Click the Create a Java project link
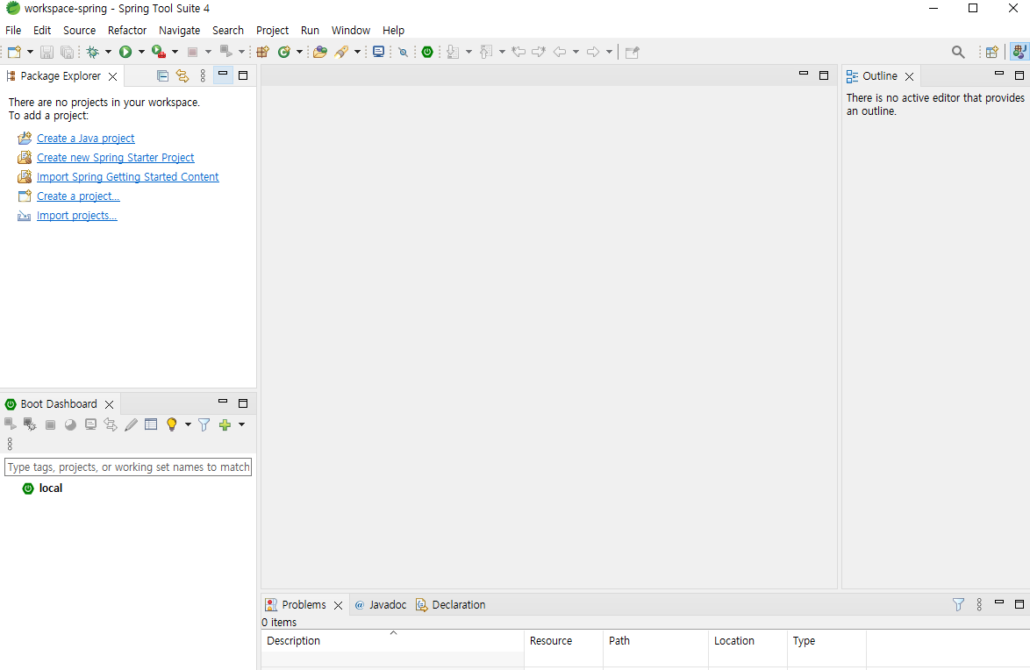This screenshot has width=1030, height=670. [85, 138]
